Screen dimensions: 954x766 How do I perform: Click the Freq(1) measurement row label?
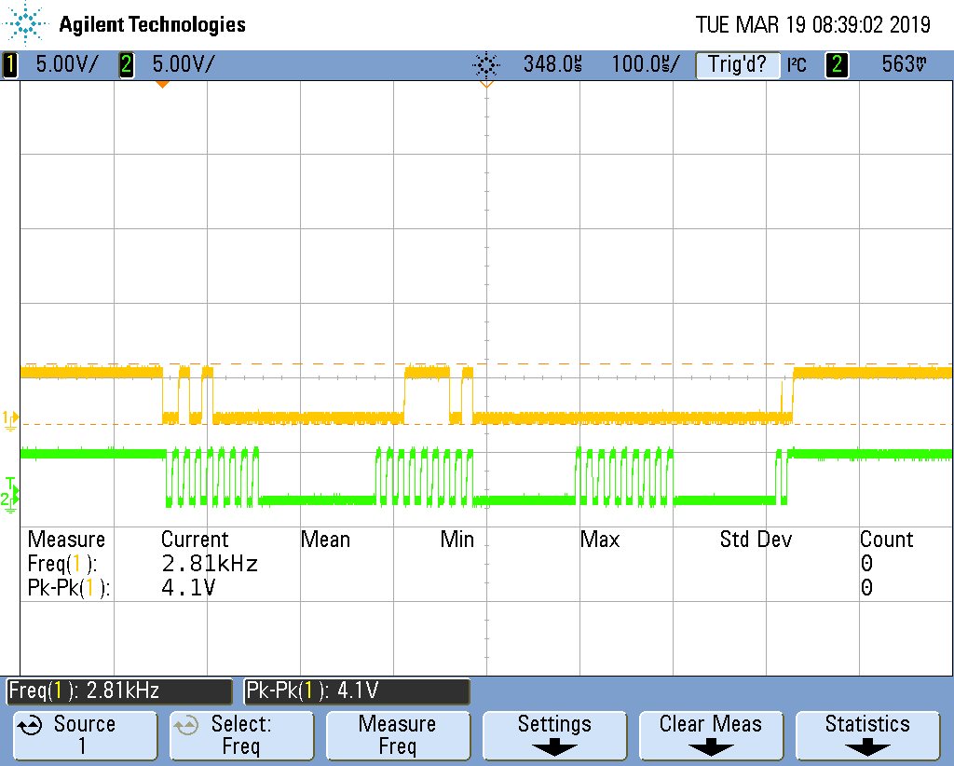[x=62, y=564]
